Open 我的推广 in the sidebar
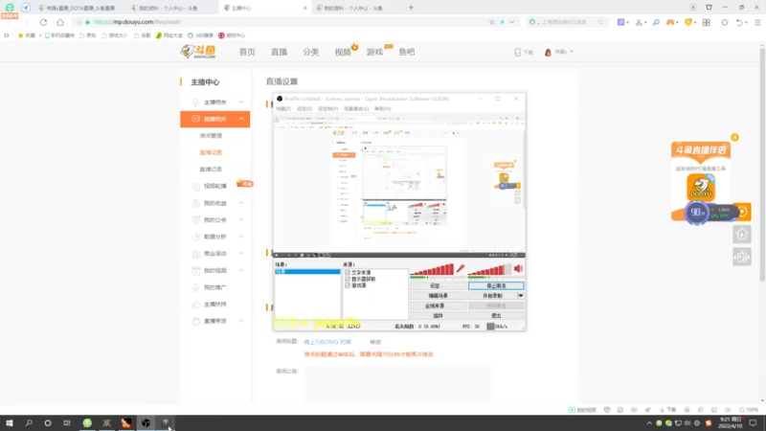This screenshot has width=766, height=431. tap(214, 287)
